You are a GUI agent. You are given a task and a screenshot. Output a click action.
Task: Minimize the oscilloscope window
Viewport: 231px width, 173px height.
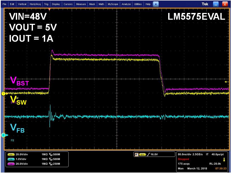(216, 4)
